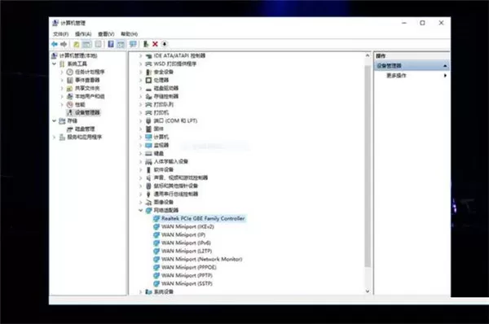
Task: Click the scan for hardware changes toolbar icon
Action: tap(133, 44)
